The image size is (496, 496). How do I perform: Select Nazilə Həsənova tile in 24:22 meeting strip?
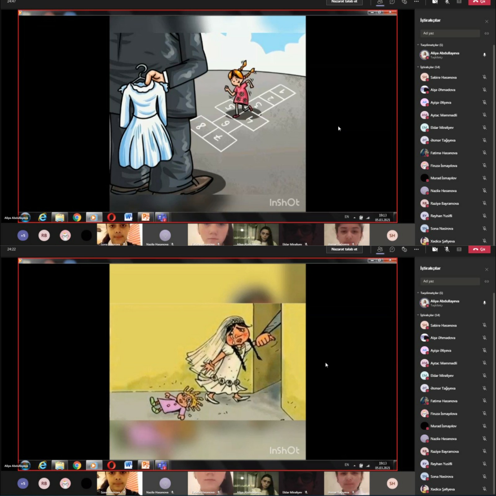pyautogui.click(x=165, y=483)
